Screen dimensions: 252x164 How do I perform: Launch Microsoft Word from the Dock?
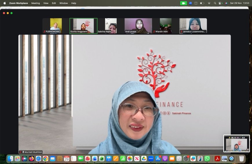pyautogui.click(x=95, y=159)
